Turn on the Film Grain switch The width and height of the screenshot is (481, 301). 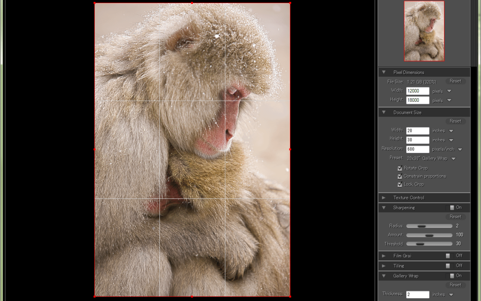(x=448, y=256)
